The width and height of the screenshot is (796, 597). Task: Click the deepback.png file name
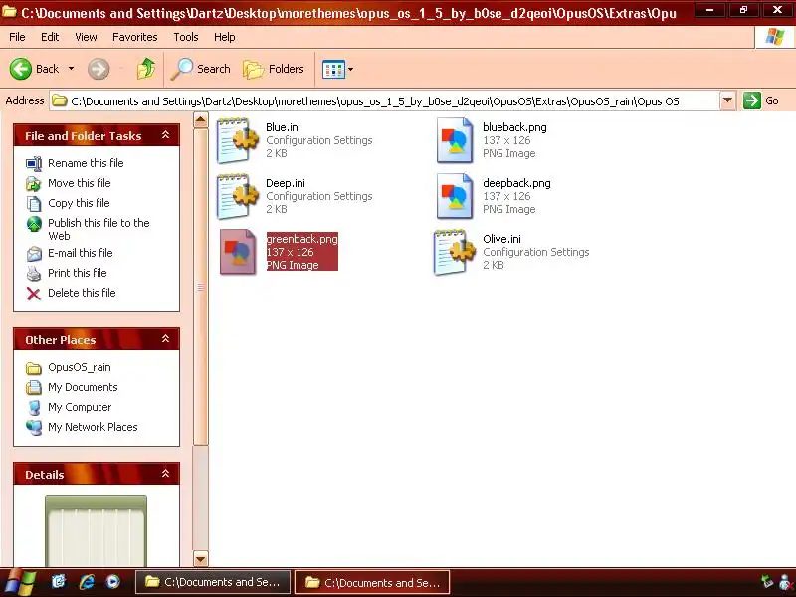point(516,183)
